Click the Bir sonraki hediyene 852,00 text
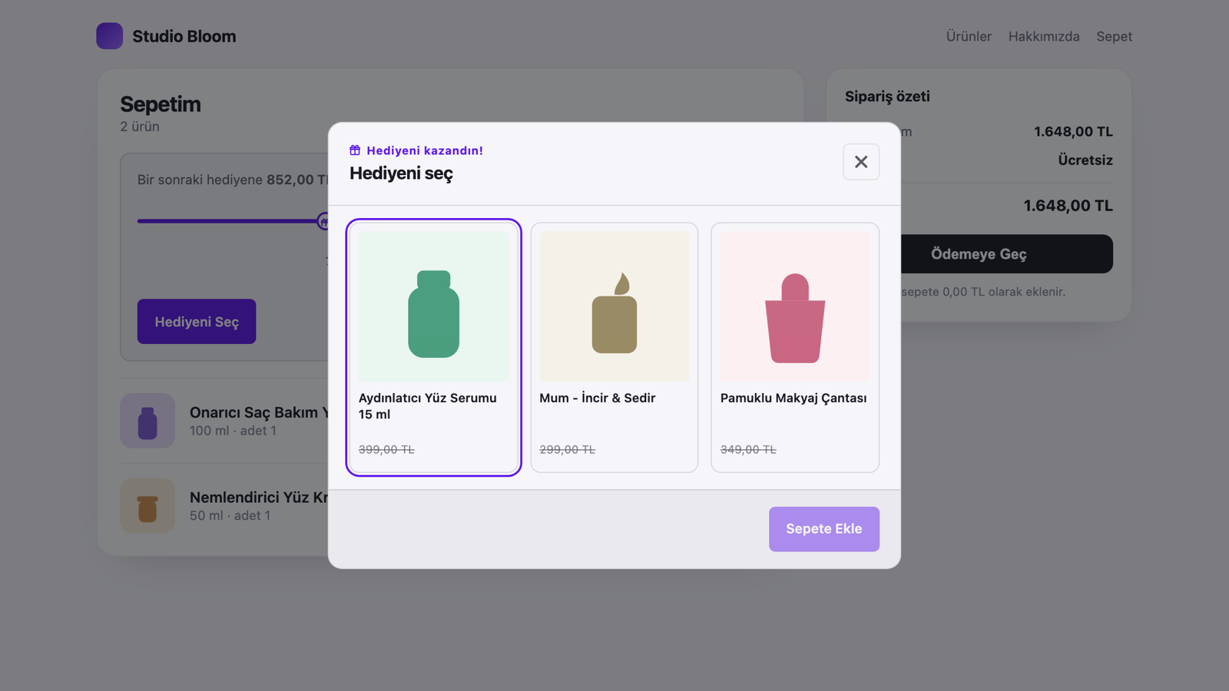 click(x=233, y=180)
